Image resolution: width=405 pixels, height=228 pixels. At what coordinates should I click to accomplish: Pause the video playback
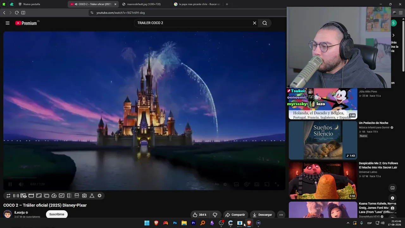(10, 184)
